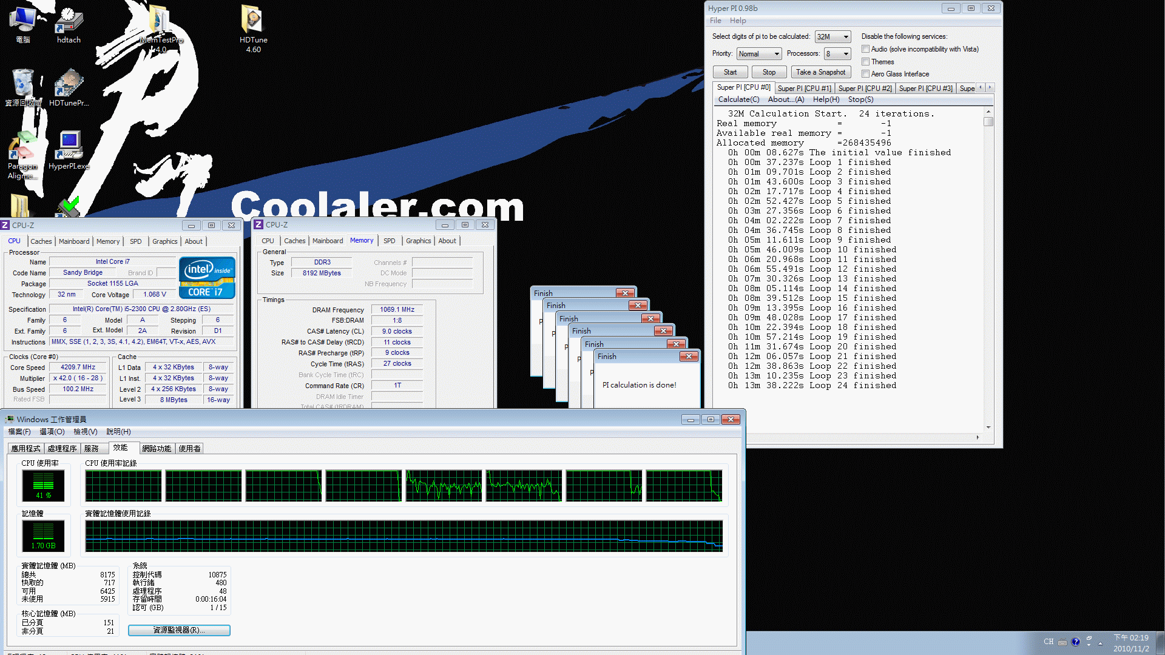This screenshot has width=1165, height=655.
Task: Click the DRAM Frequency 1069.1 MHz field
Action: tap(397, 310)
